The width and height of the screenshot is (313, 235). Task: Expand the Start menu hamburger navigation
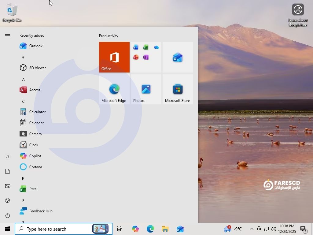pos(8,36)
